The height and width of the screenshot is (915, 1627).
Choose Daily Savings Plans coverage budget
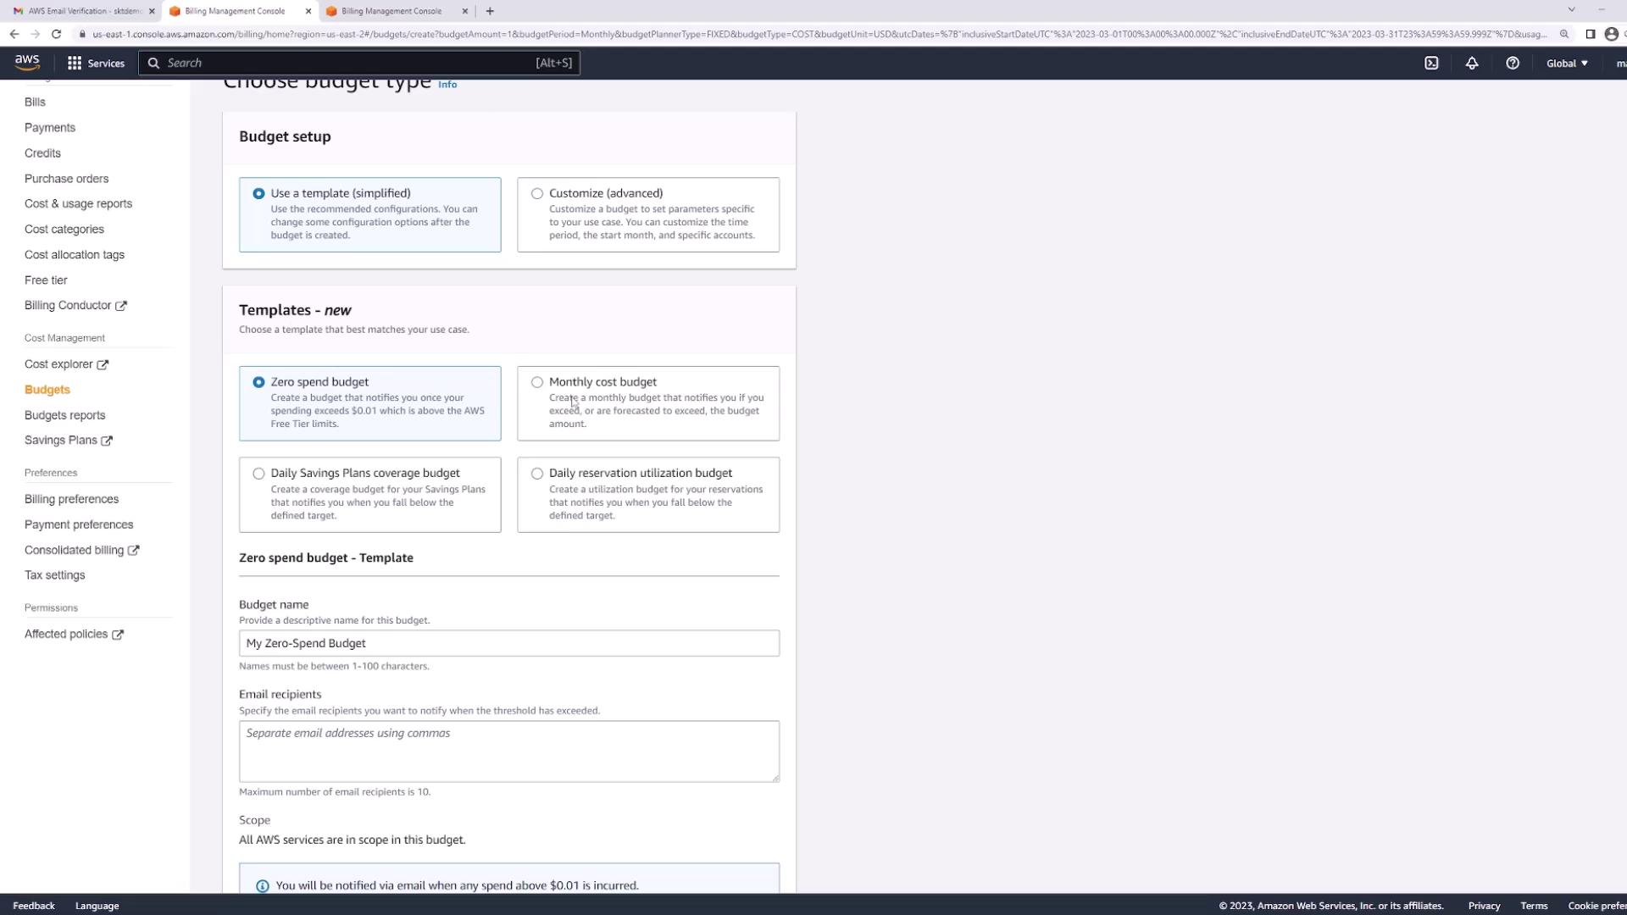[x=258, y=474]
